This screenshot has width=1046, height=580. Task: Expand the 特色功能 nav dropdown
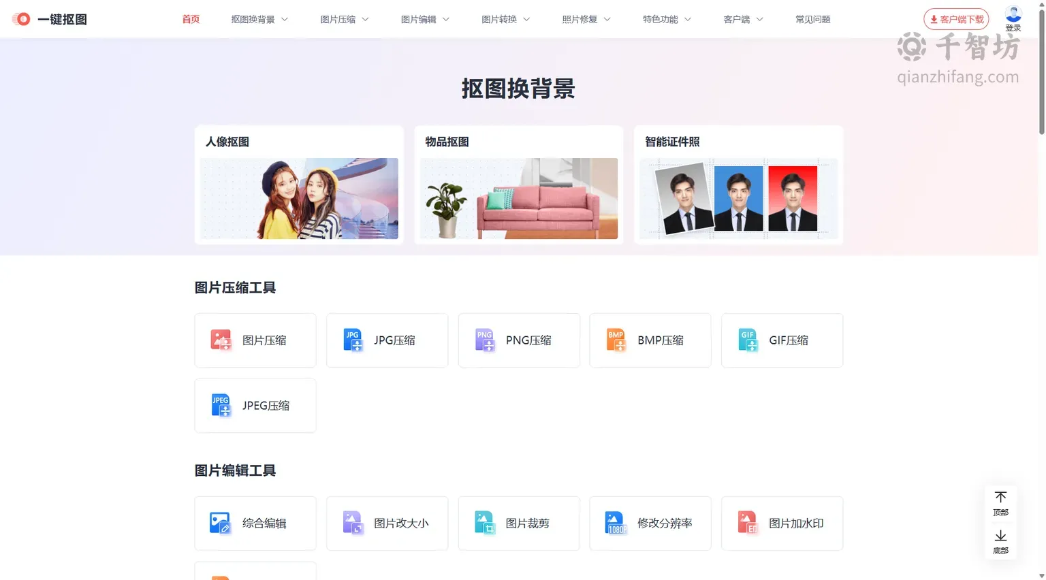point(667,19)
